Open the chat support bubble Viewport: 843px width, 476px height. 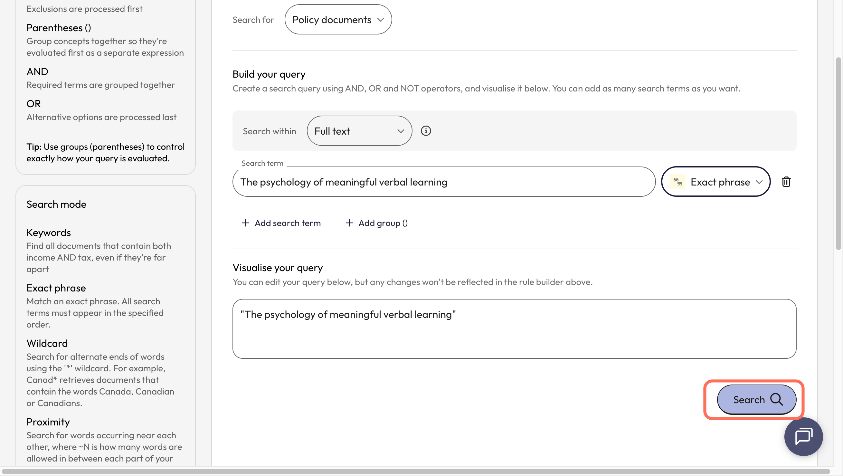(803, 436)
